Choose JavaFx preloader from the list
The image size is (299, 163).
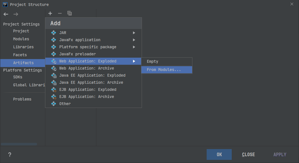click(93, 54)
